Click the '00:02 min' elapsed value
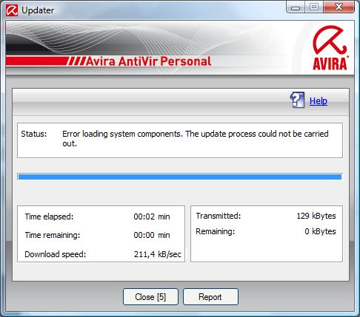Viewport: 360px width, 317px height. click(152, 217)
